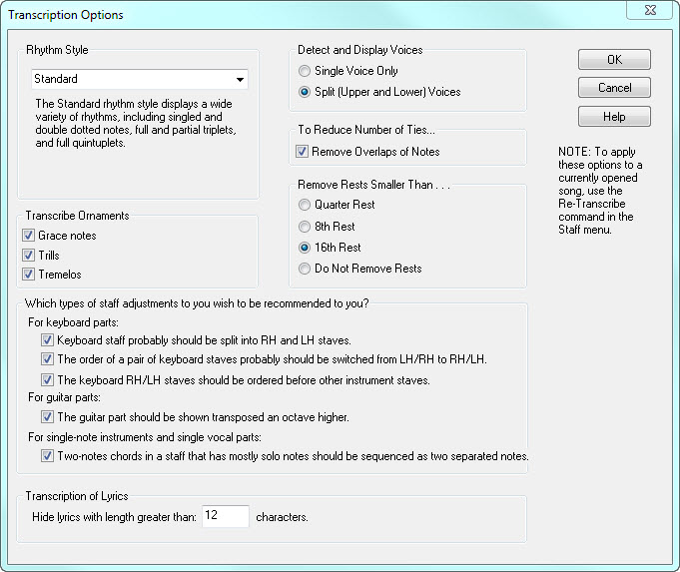Uncheck keyboard staff split into RH/LH
This screenshot has width=680, height=572.
point(48,340)
